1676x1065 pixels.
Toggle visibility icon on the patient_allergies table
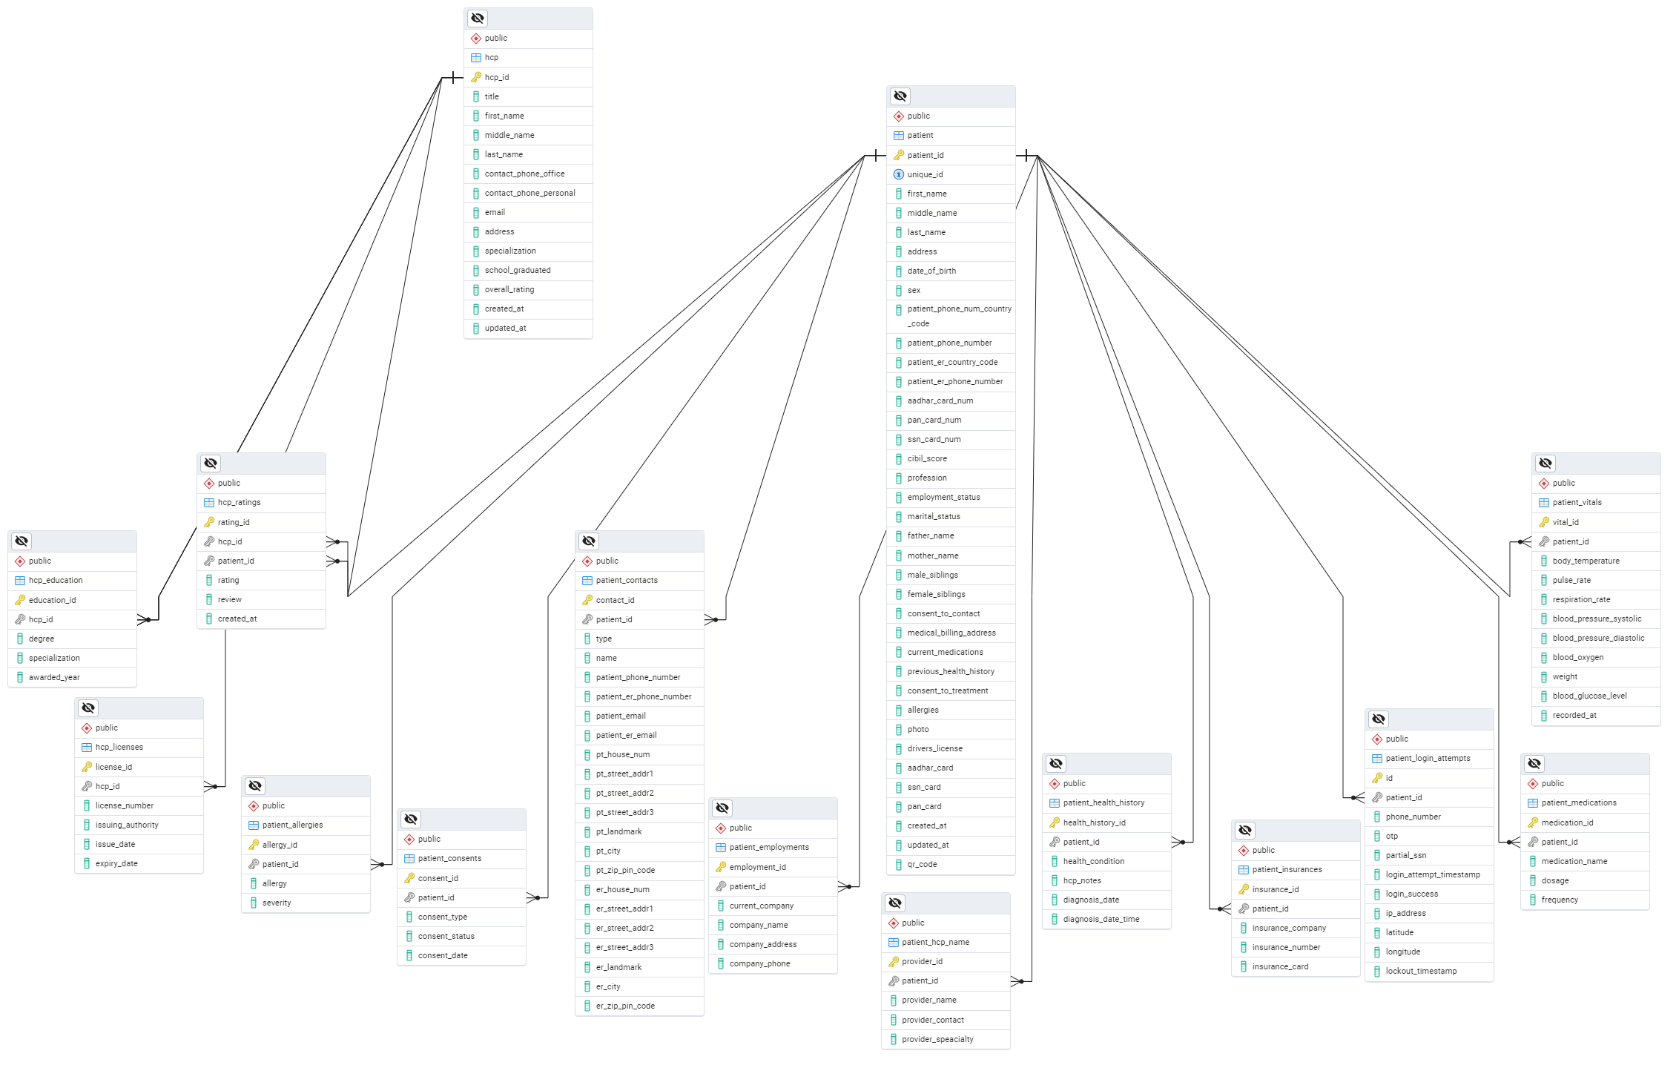(255, 786)
